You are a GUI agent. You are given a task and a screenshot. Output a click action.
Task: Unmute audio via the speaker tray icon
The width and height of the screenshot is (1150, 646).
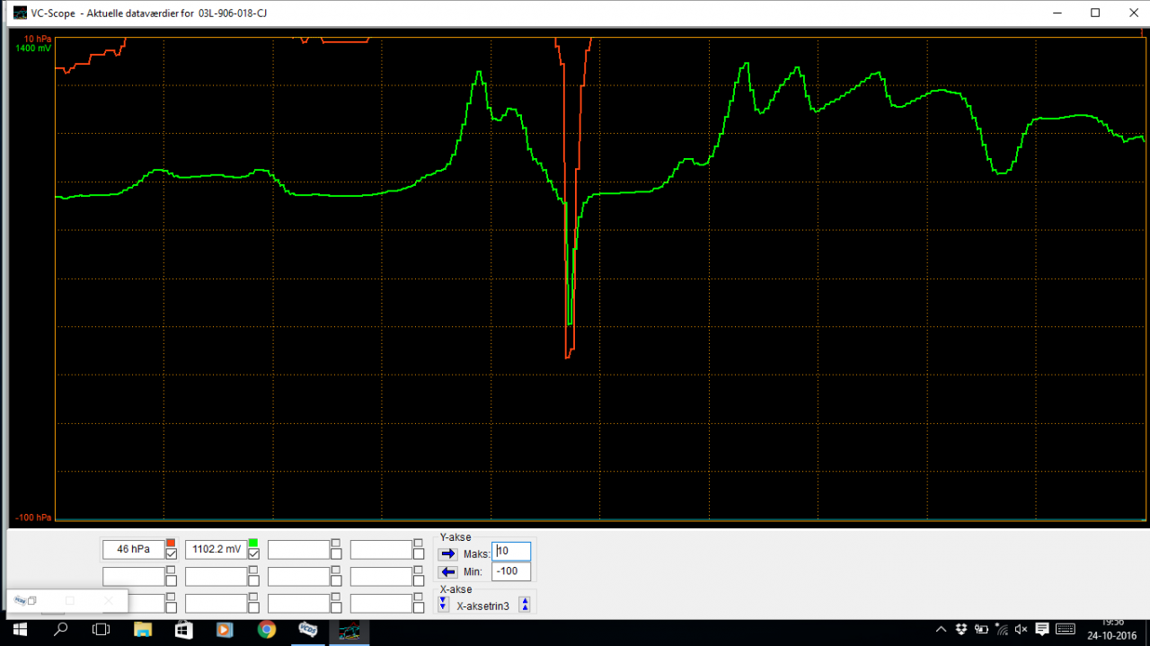(1020, 629)
